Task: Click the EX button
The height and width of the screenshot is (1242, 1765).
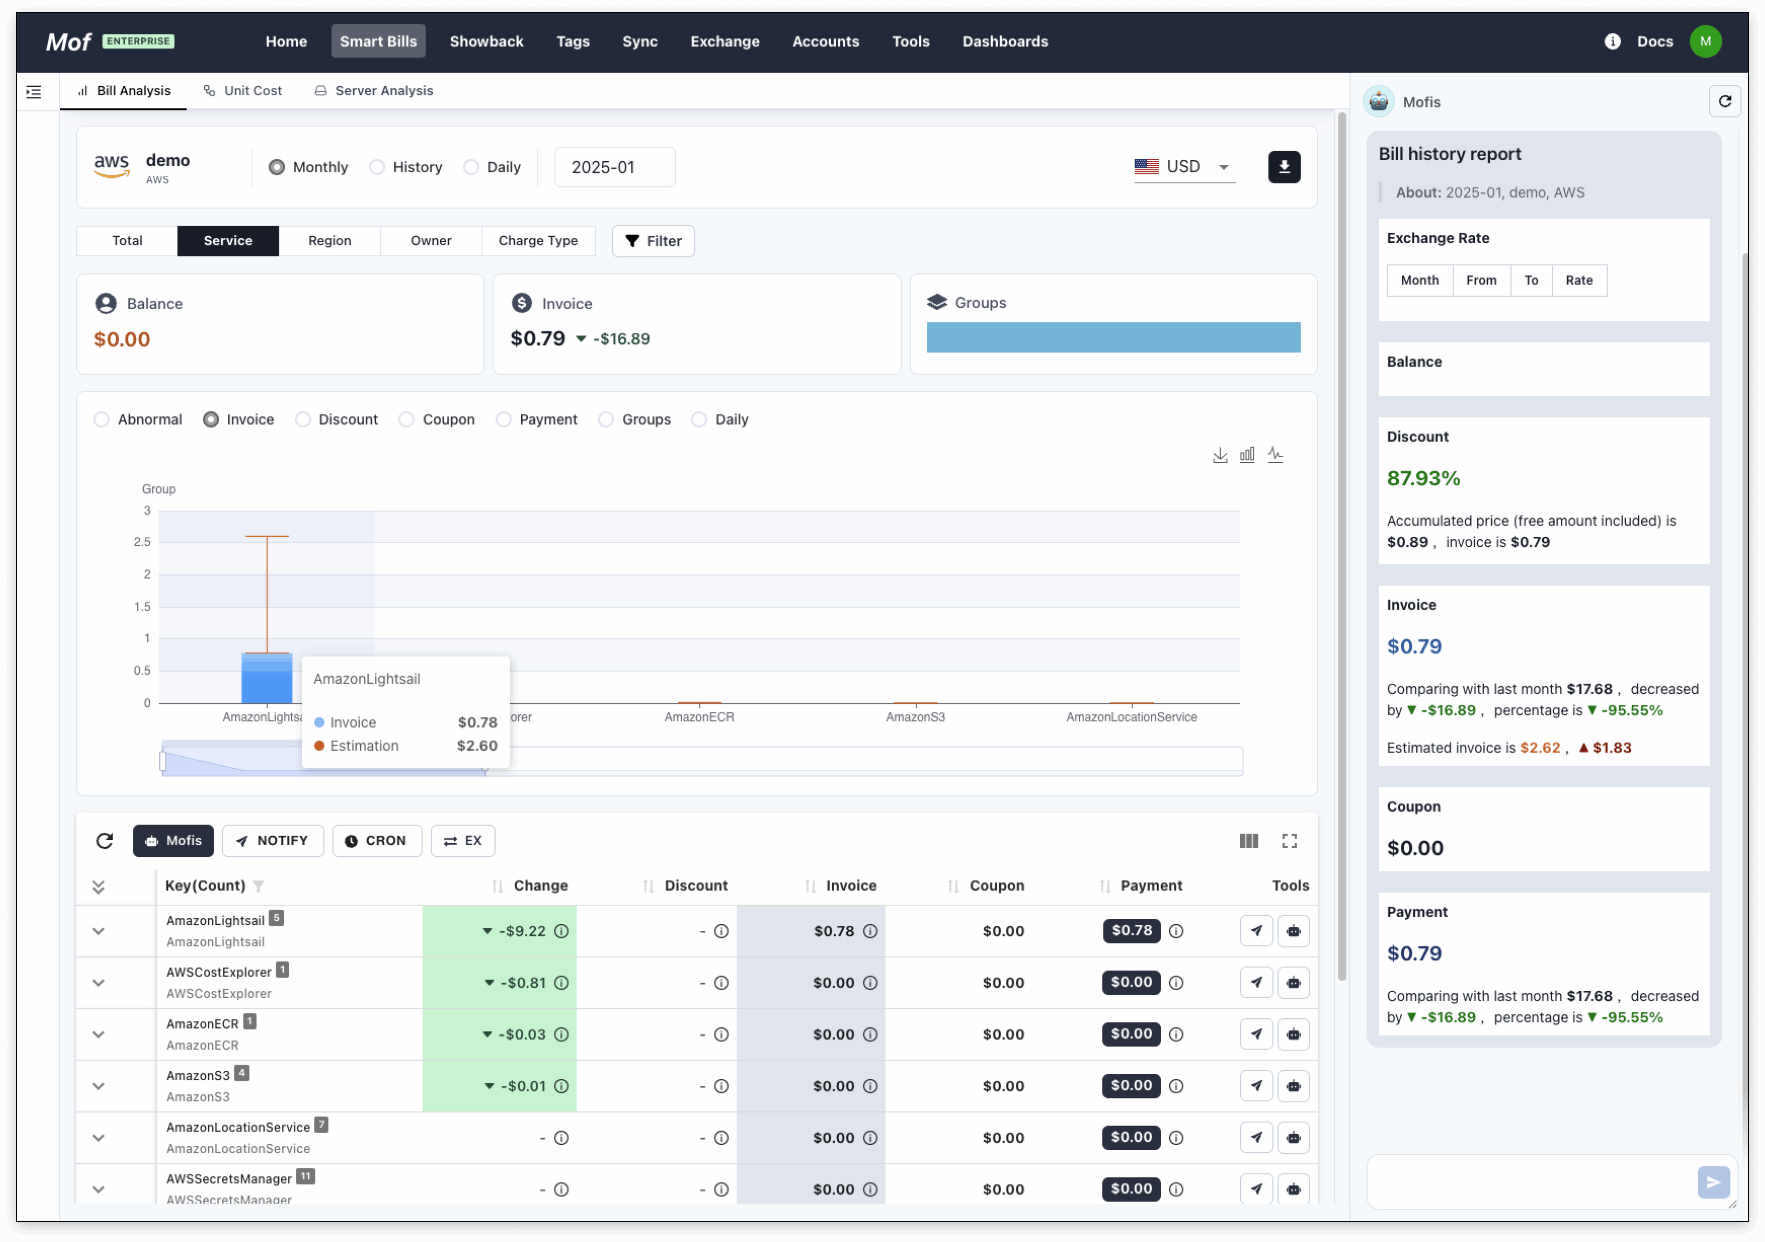Action: tap(463, 840)
